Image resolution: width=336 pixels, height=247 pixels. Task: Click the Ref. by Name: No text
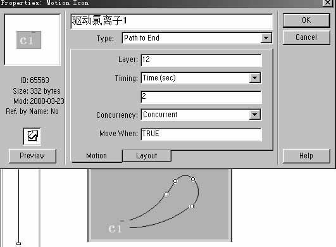(x=32, y=111)
